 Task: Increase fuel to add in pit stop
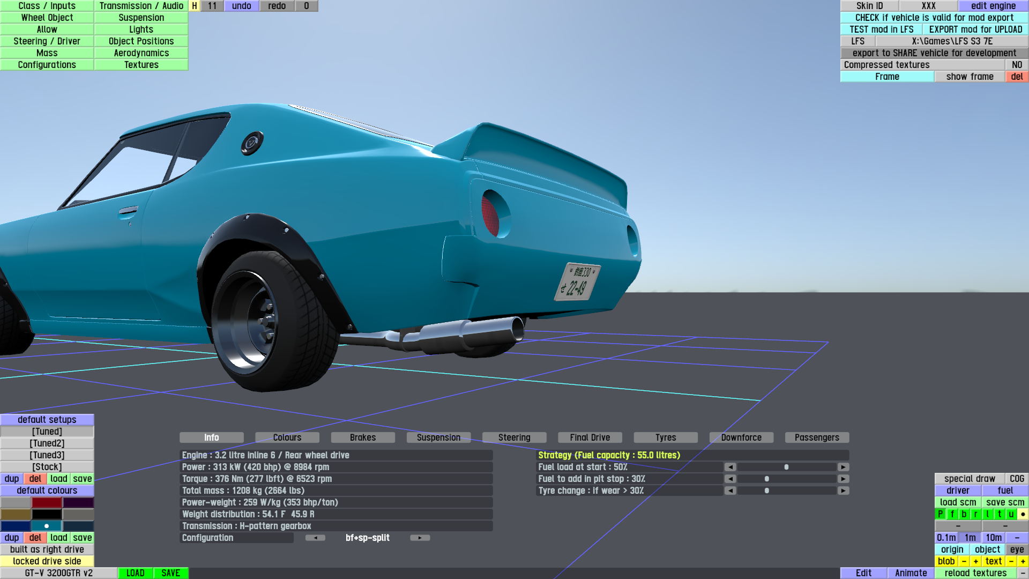point(843,479)
